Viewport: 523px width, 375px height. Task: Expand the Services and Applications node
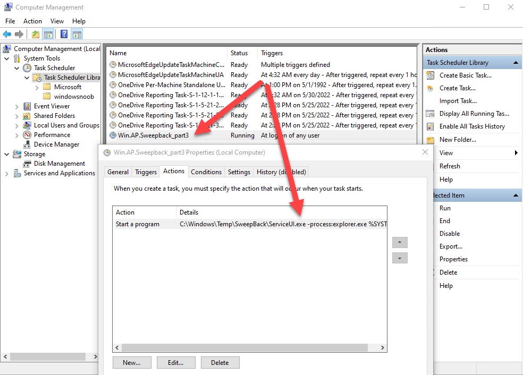(x=7, y=174)
